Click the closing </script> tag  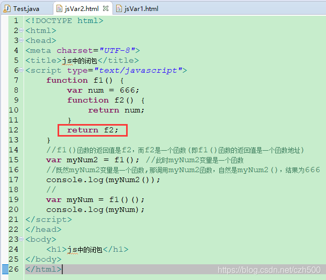[x=49, y=219]
